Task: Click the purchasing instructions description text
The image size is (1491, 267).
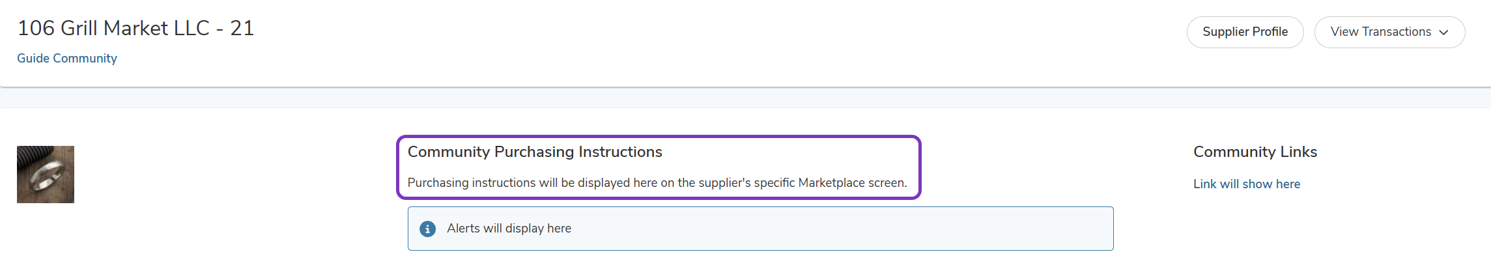Action: coord(657,182)
